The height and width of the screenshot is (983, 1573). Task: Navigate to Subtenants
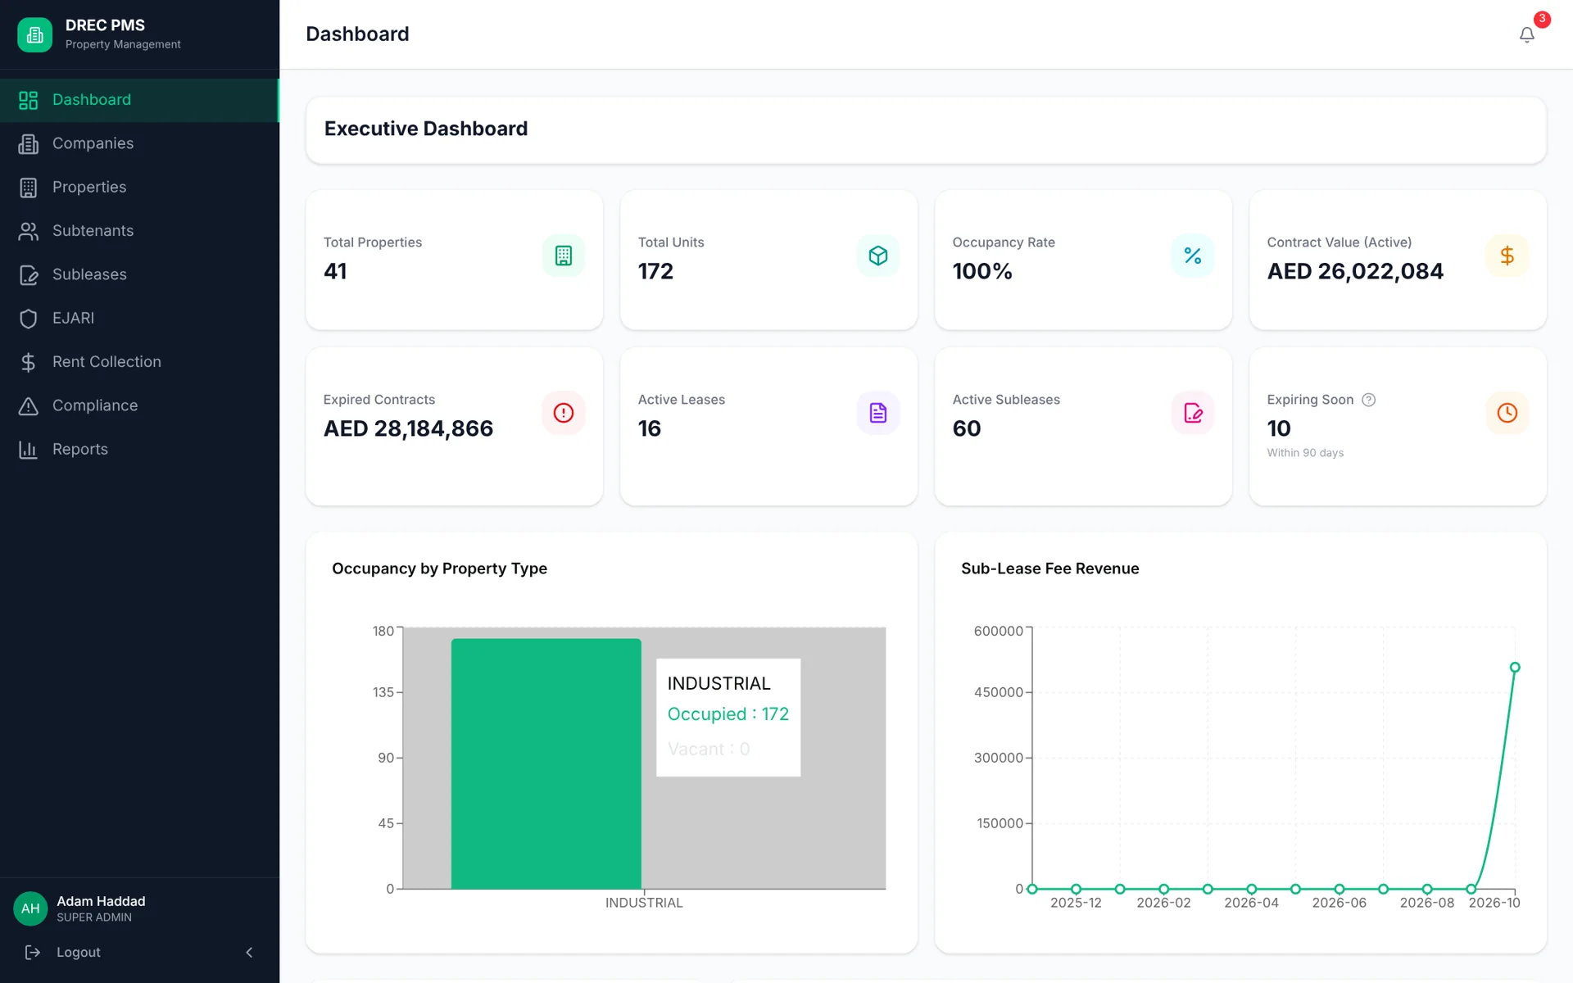tap(139, 231)
